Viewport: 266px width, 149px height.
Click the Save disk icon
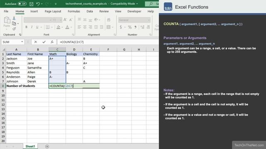(32, 4)
